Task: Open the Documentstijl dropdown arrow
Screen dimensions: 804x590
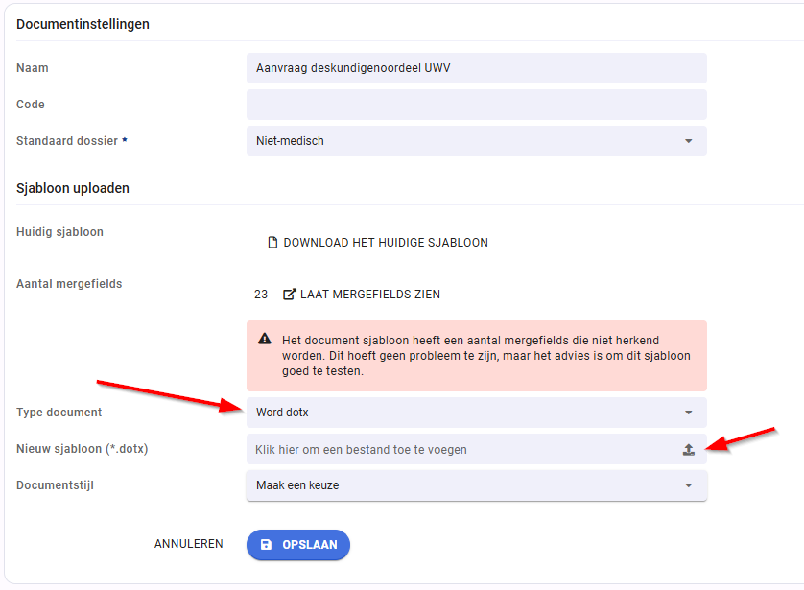Action: coord(689,485)
